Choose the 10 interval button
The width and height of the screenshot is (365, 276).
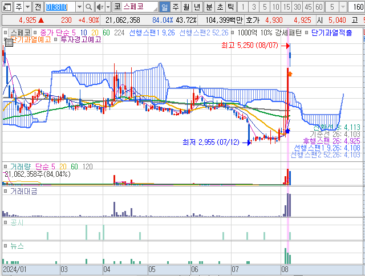[x=275, y=7]
